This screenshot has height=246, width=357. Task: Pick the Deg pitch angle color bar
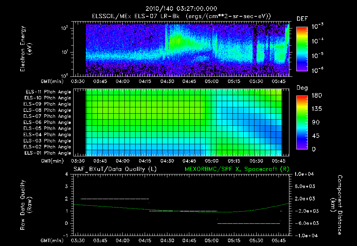pos(302,123)
